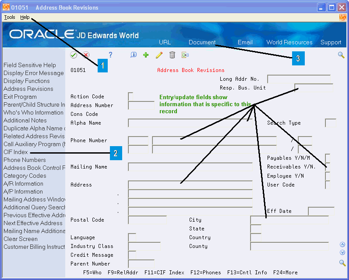Click the State input field
The height and width of the screenshot is (280, 349).
click(256, 229)
